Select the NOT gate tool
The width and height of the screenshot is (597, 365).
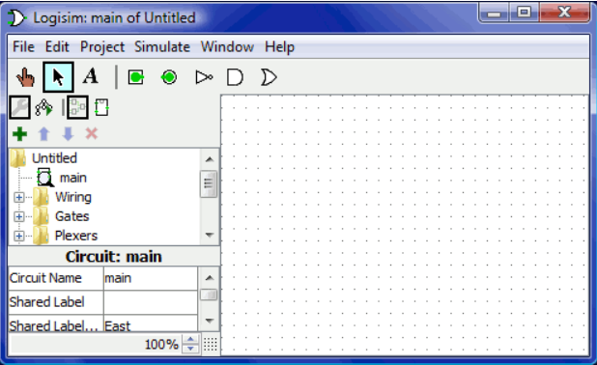(204, 77)
